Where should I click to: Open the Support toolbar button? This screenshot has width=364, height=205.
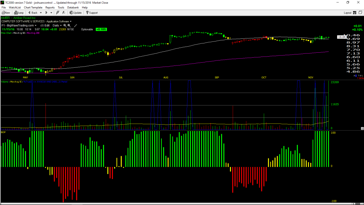click(92, 13)
